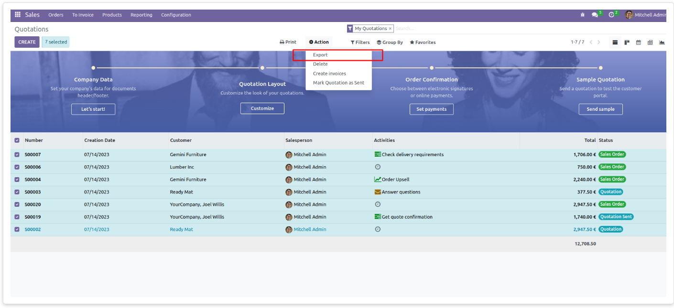Select Create invoices in Action menu
The image size is (674, 308).
tap(338, 74)
